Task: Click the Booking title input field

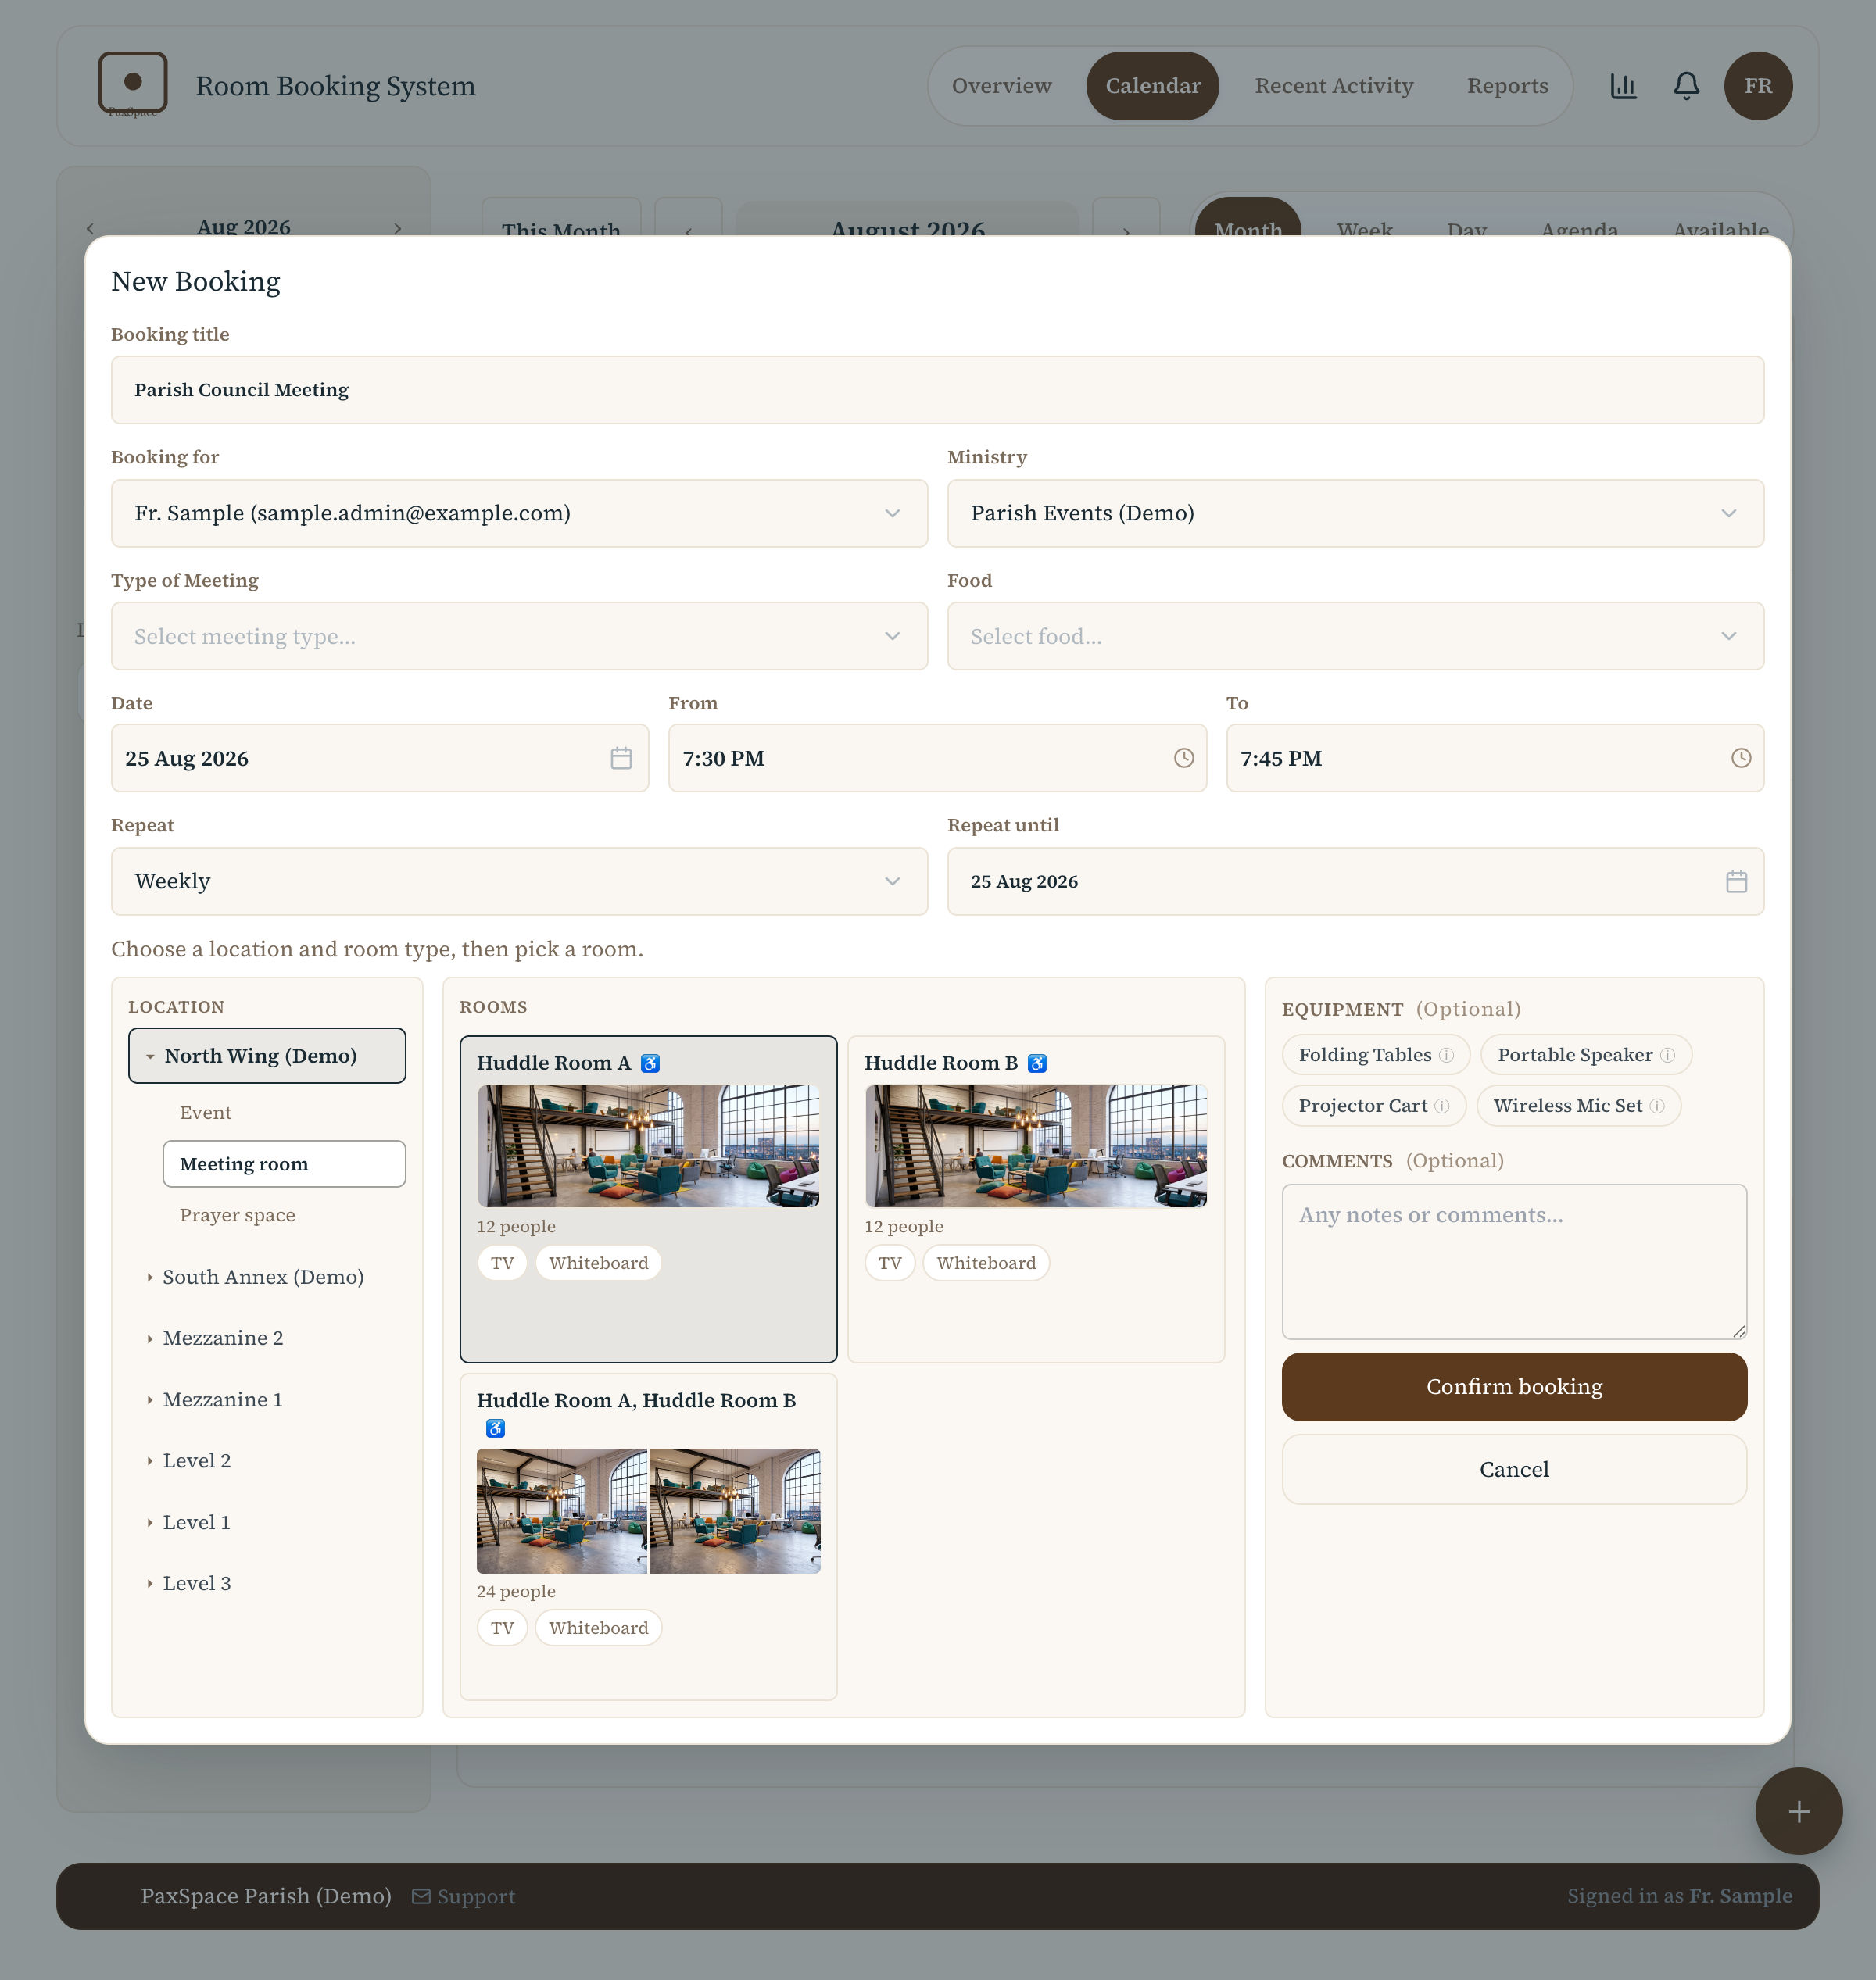Action: (937, 390)
